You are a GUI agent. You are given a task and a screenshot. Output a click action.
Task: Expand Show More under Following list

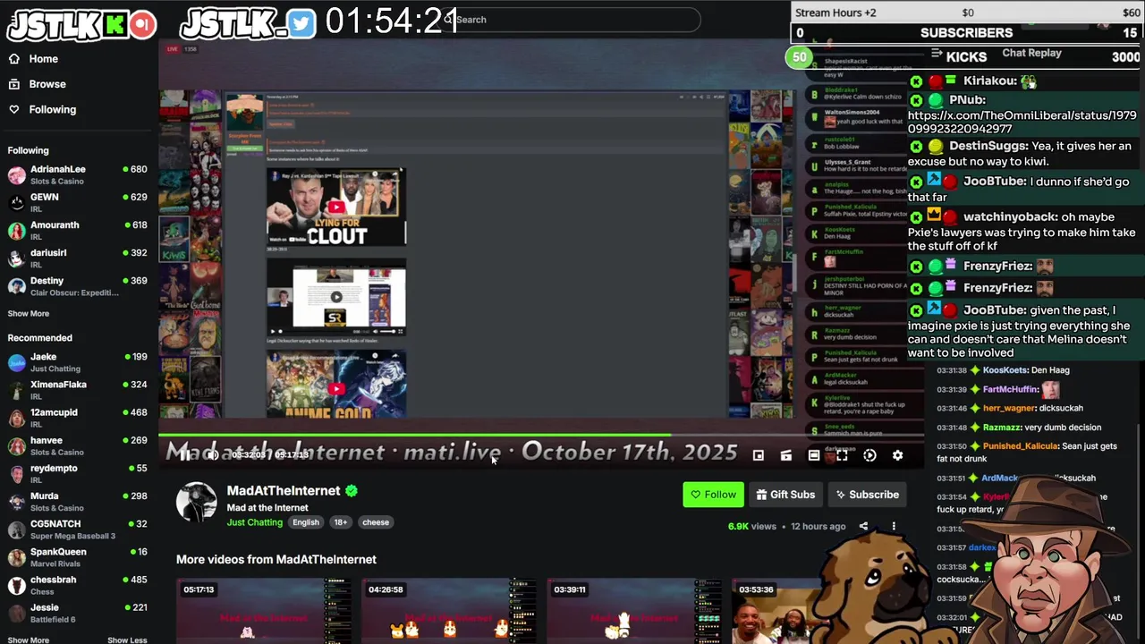[29, 314]
